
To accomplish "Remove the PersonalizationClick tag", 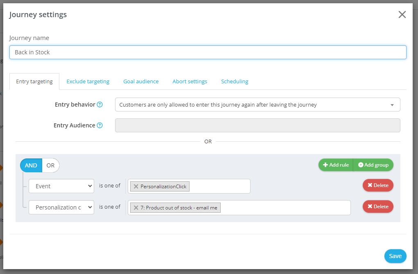I will tap(136, 187).
